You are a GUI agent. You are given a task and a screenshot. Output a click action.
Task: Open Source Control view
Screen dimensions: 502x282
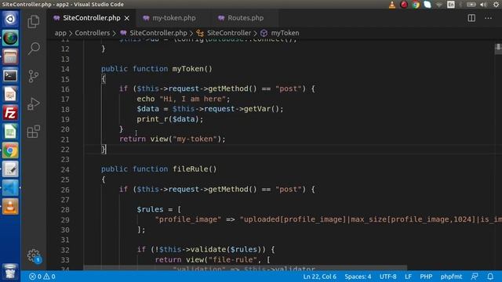[34, 76]
